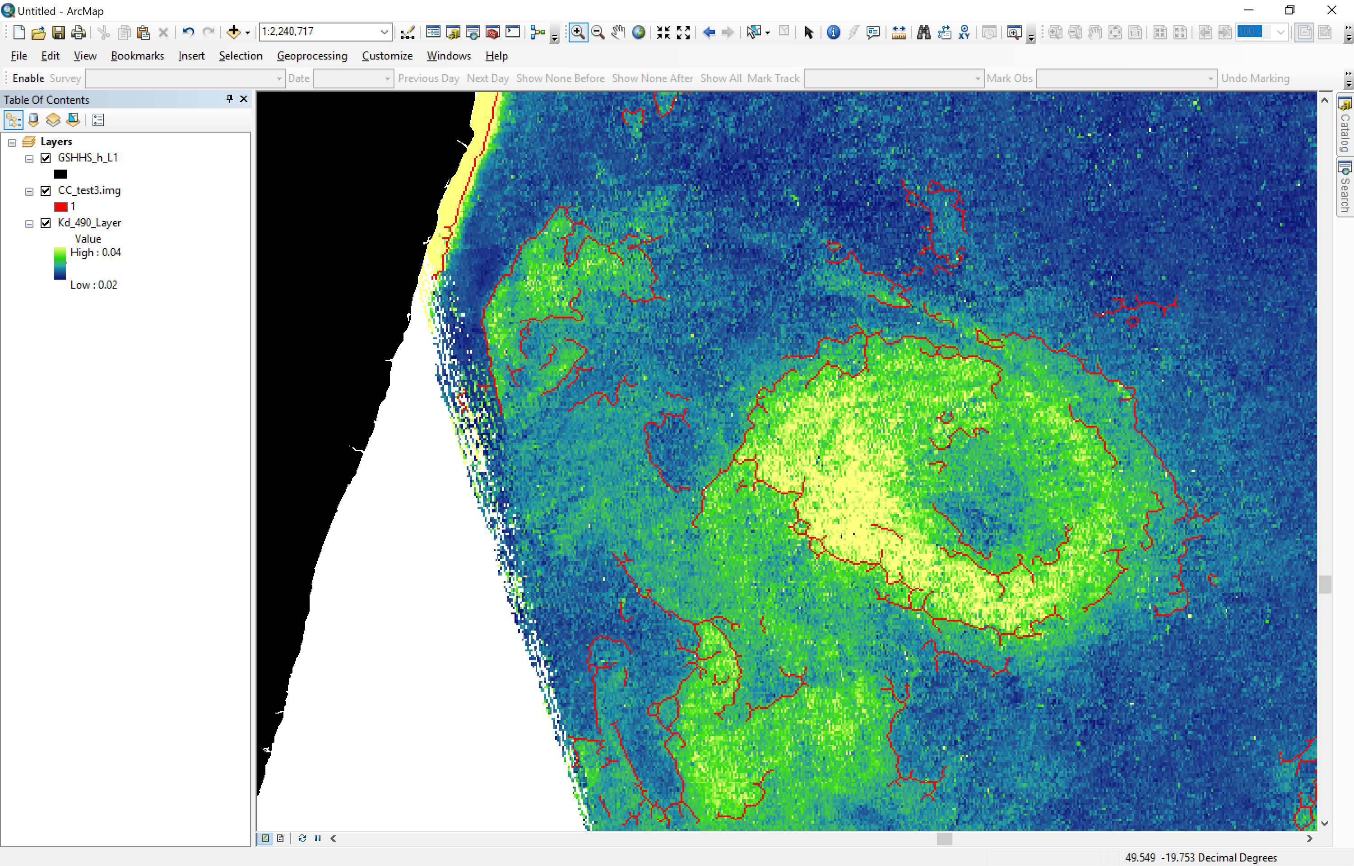
Task: Click the red CC_test3.img symbol swatch
Action: (x=60, y=207)
